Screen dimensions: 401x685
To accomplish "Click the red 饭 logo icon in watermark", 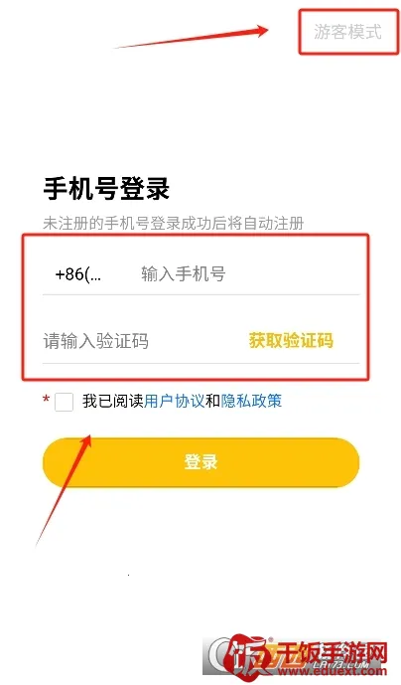I will (x=248, y=659).
